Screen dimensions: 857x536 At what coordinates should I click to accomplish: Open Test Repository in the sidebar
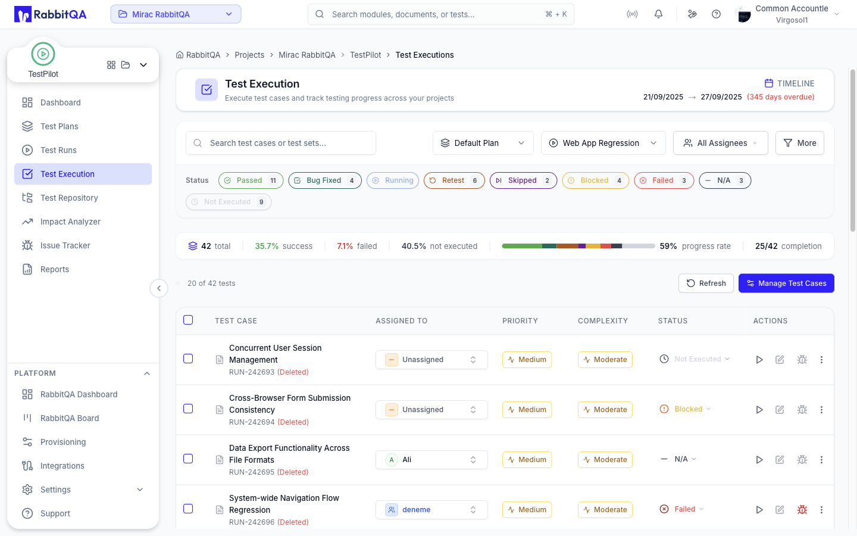point(83,198)
